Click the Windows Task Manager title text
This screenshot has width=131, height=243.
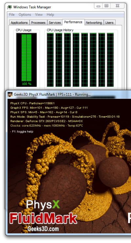click(32, 7)
